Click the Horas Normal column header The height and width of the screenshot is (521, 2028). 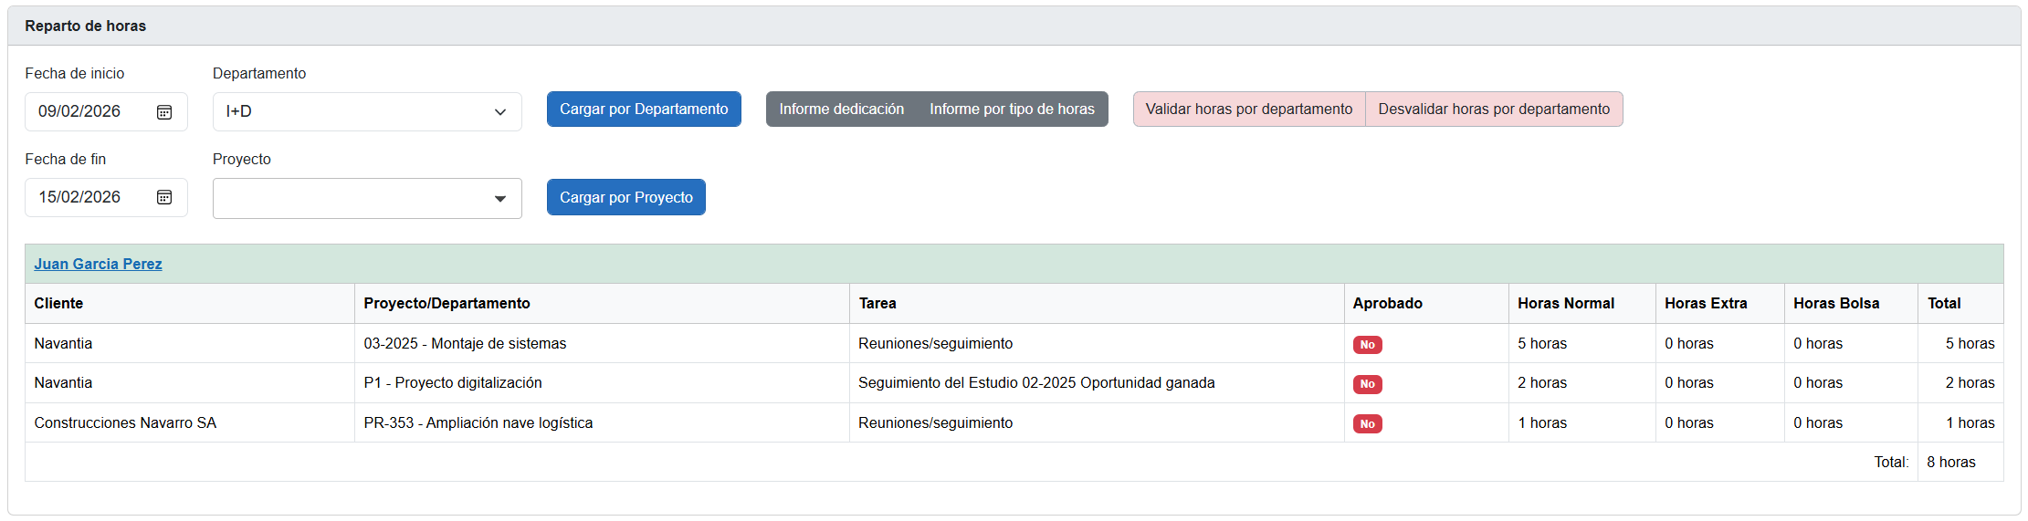point(1565,304)
